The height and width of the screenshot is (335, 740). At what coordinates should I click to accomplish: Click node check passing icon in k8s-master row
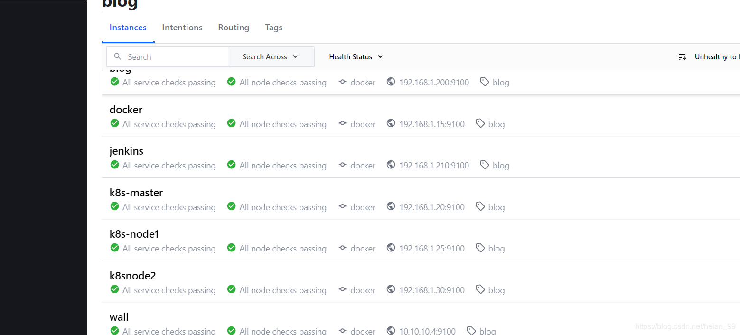point(232,206)
